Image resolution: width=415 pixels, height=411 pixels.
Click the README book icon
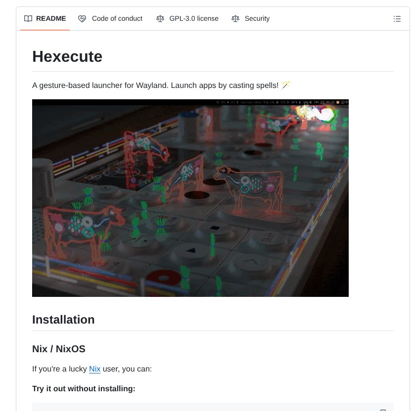28,19
